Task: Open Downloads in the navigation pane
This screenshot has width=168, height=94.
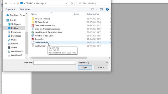Action: [14, 36]
